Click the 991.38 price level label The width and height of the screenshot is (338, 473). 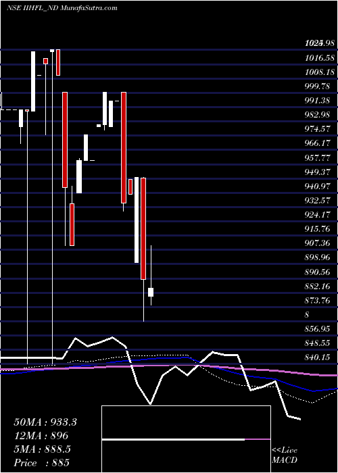click(317, 101)
